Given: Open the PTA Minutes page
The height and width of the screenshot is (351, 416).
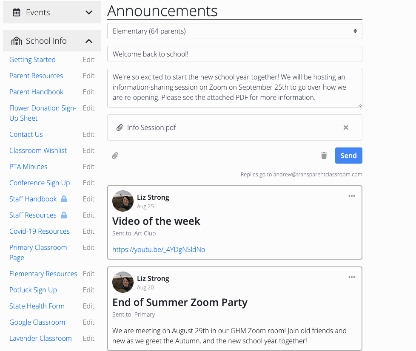Looking at the screenshot, I should [28, 167].
